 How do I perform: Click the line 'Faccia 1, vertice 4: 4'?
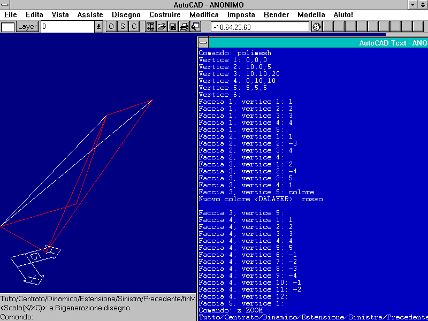tap(246, 123)
